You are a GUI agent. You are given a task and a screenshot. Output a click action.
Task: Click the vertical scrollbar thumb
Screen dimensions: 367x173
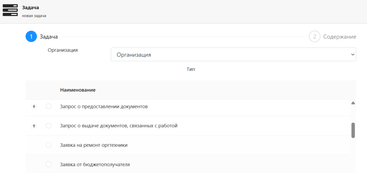[x=353, y=130]
